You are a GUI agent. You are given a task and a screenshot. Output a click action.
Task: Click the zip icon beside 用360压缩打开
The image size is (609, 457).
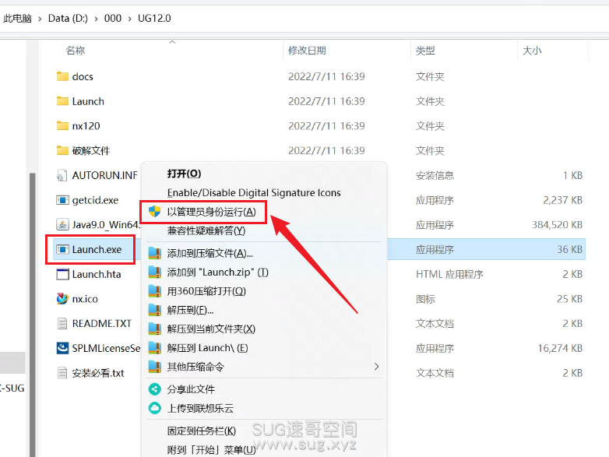(154, 291)
